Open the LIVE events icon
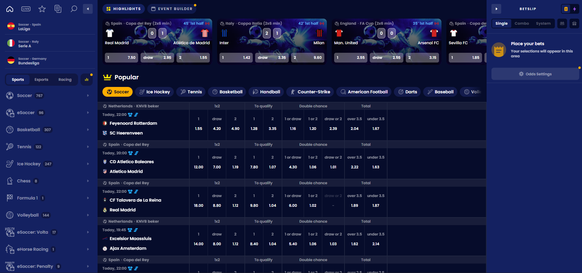 click(26, 9)
